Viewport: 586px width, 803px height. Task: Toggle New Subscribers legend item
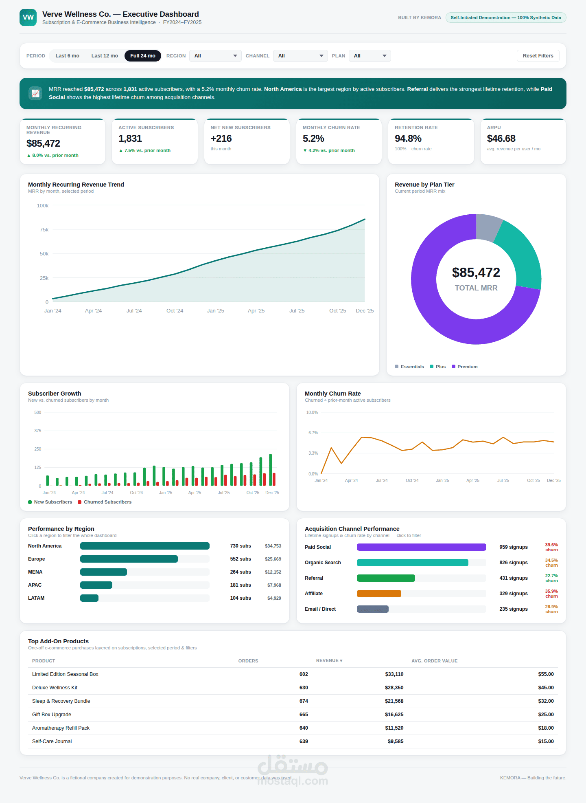click(50, 502)
